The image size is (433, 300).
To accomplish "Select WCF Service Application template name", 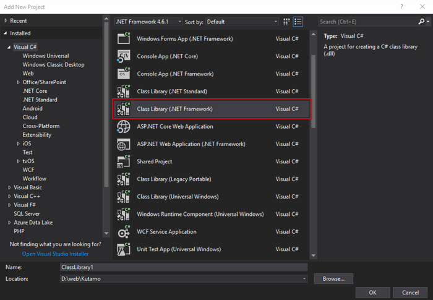I will coord(167,232).
